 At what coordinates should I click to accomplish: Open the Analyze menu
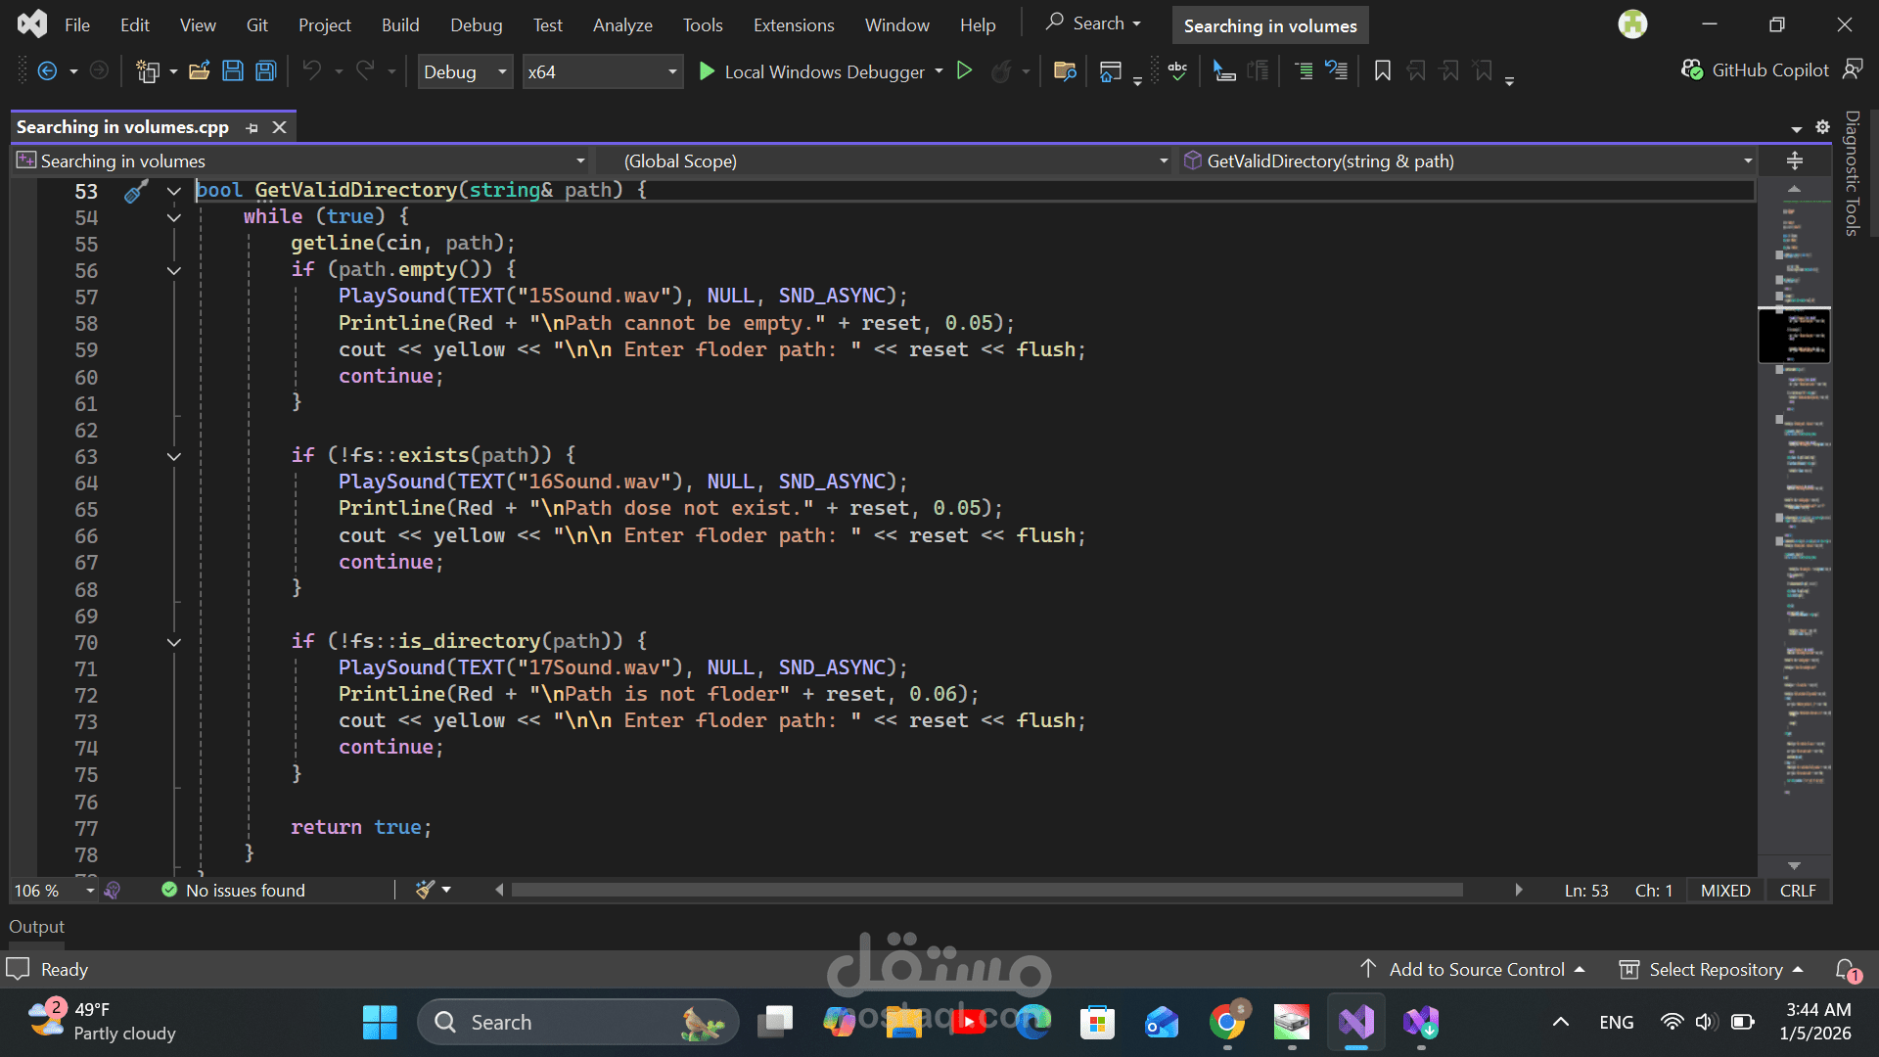(x=622, y=25)
